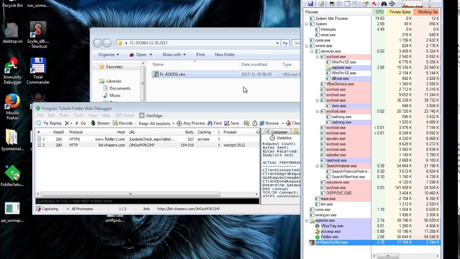Click Clear Cache icon in Fiddler toolbar
This screenshot has height=259, width=460.
pos(288,123)
